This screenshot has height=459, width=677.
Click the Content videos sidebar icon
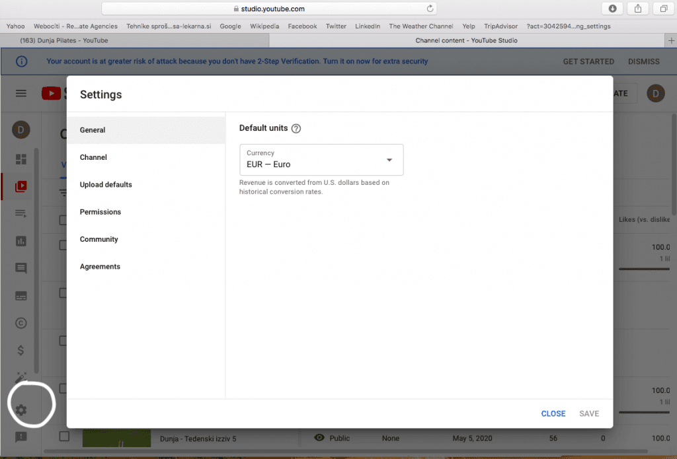(x=21, y=186)
